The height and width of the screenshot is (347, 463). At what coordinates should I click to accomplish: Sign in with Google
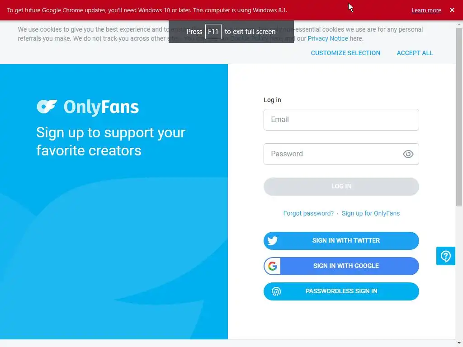pos(341,266)
